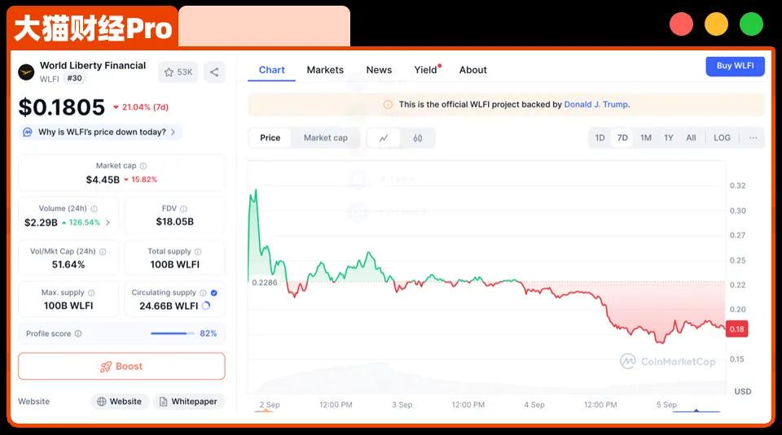The width and height of the screenshot is (782, 435).
Task: Click the Market cap info icon
Action: 143,166
